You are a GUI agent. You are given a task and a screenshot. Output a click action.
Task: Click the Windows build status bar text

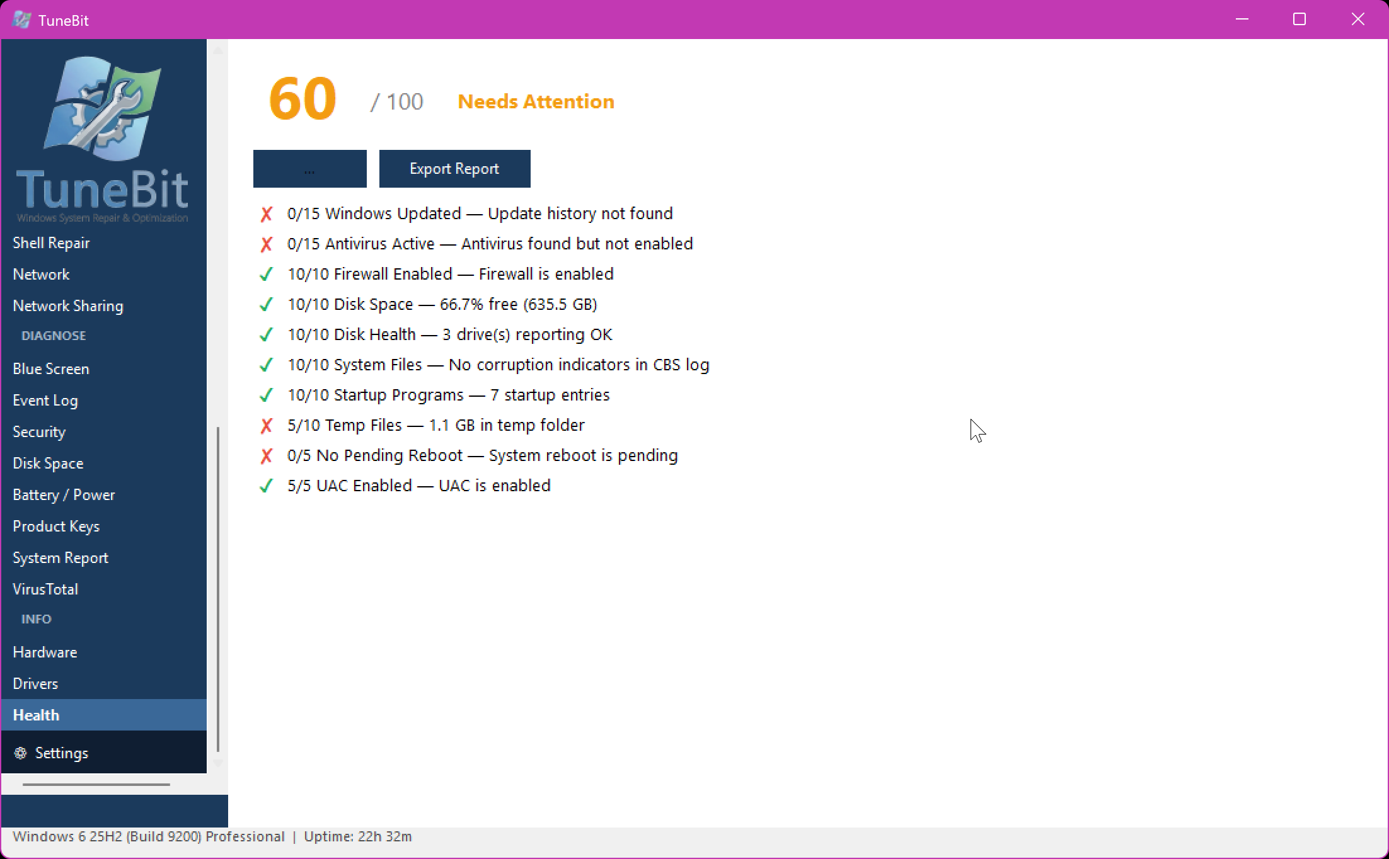[149, 836]
